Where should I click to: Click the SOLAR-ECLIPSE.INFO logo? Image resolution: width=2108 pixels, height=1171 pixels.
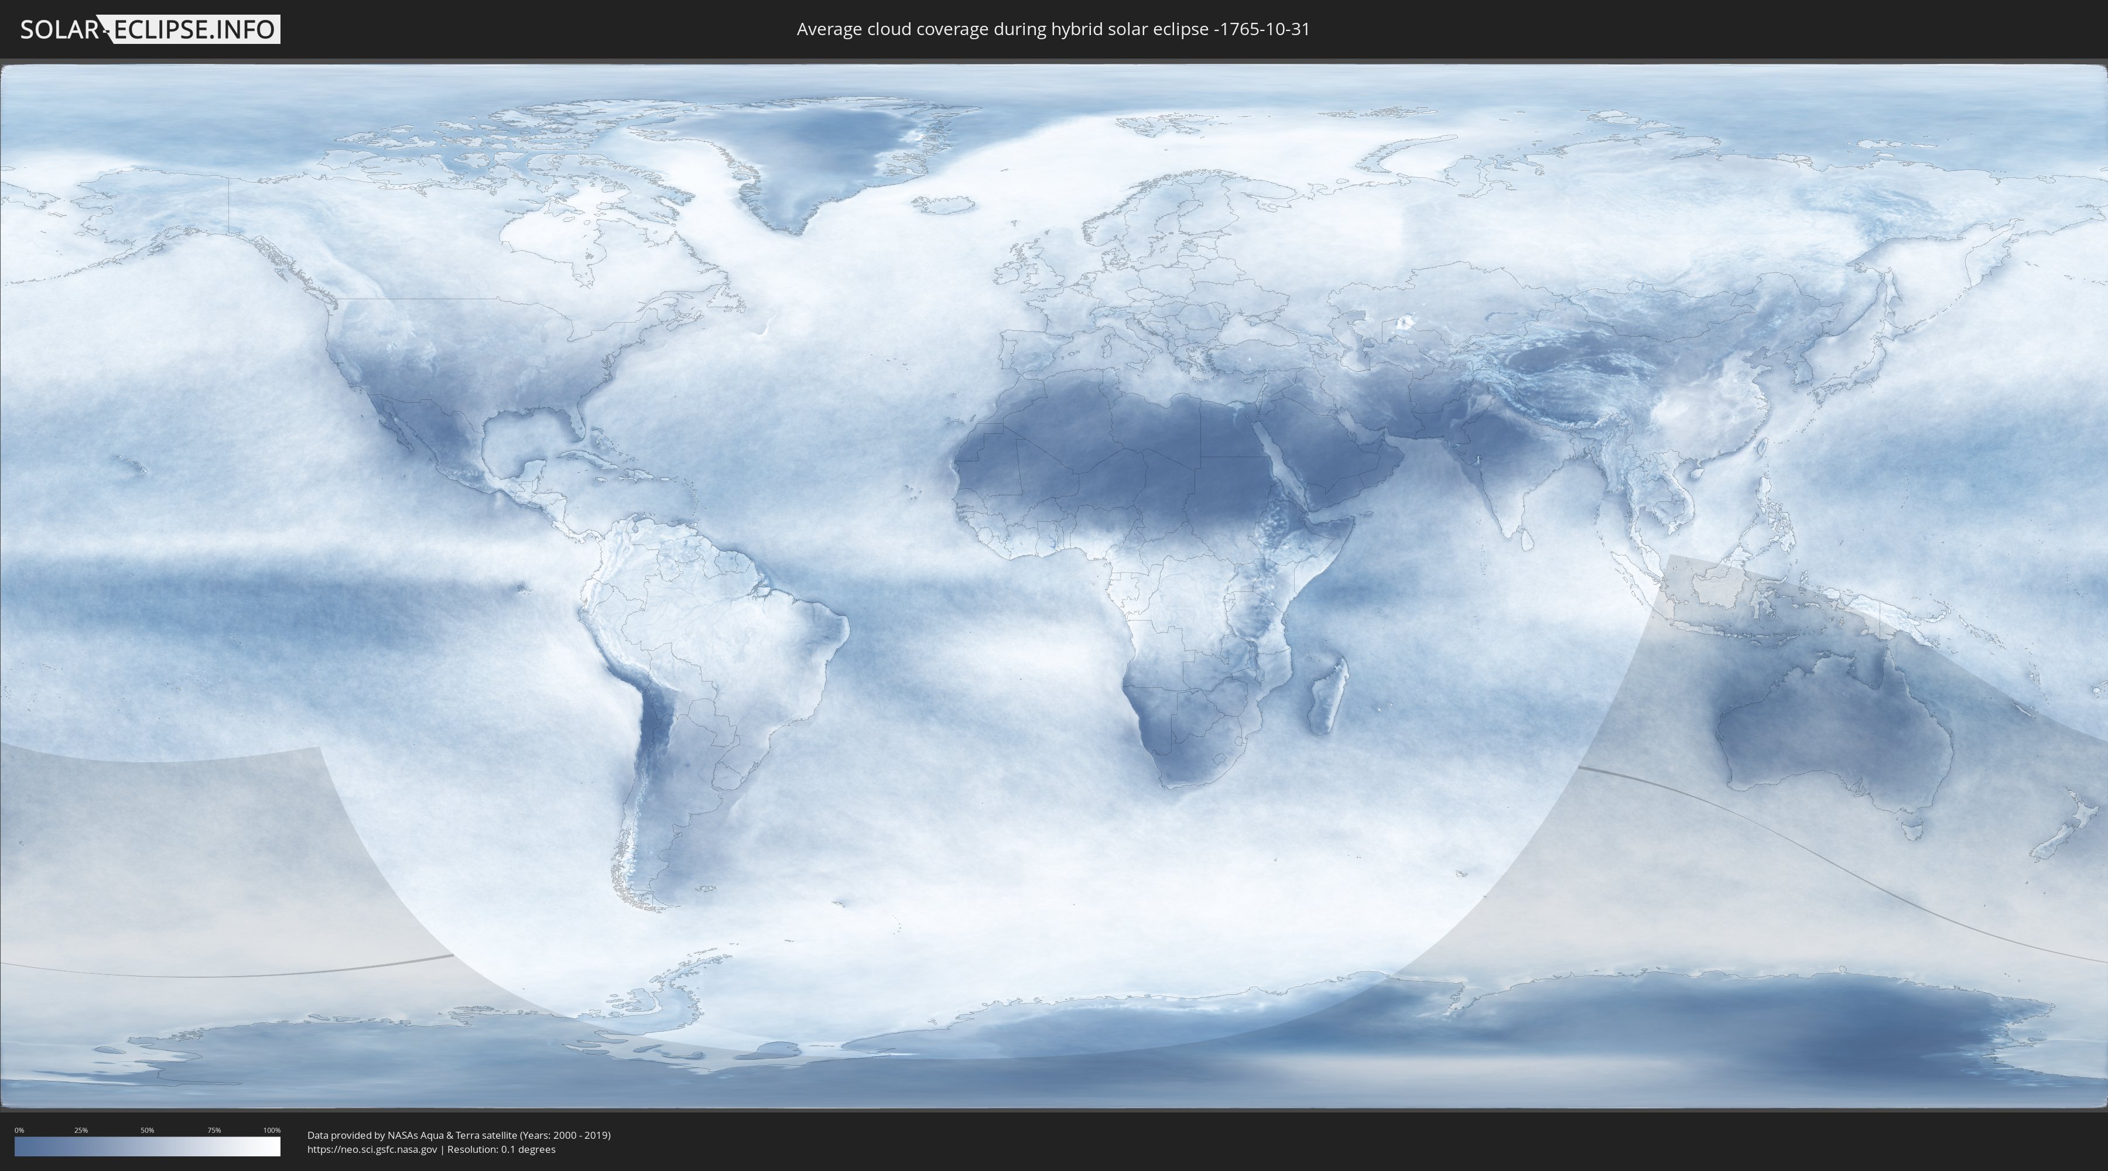[150, 29]
